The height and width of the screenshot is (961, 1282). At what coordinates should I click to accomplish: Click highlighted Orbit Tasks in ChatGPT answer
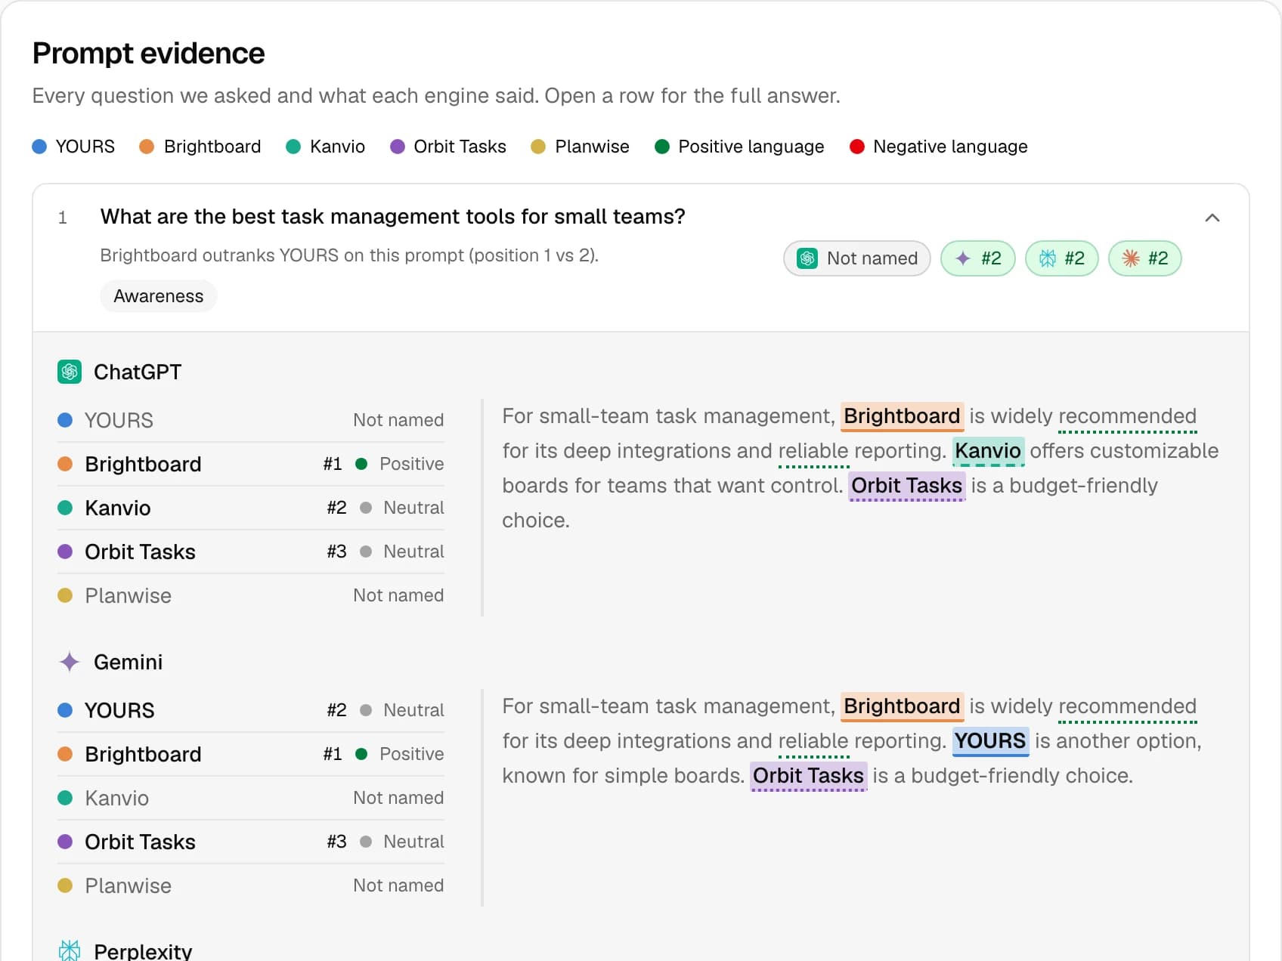tap(906, 486)
